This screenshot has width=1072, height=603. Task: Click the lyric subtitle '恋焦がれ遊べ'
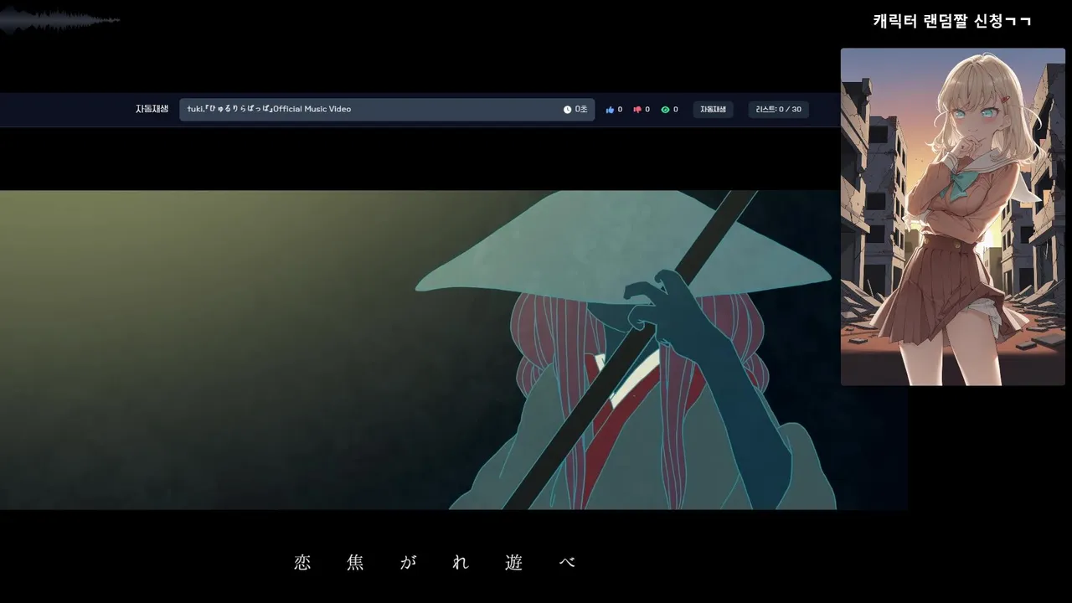(x=435, y=563)
